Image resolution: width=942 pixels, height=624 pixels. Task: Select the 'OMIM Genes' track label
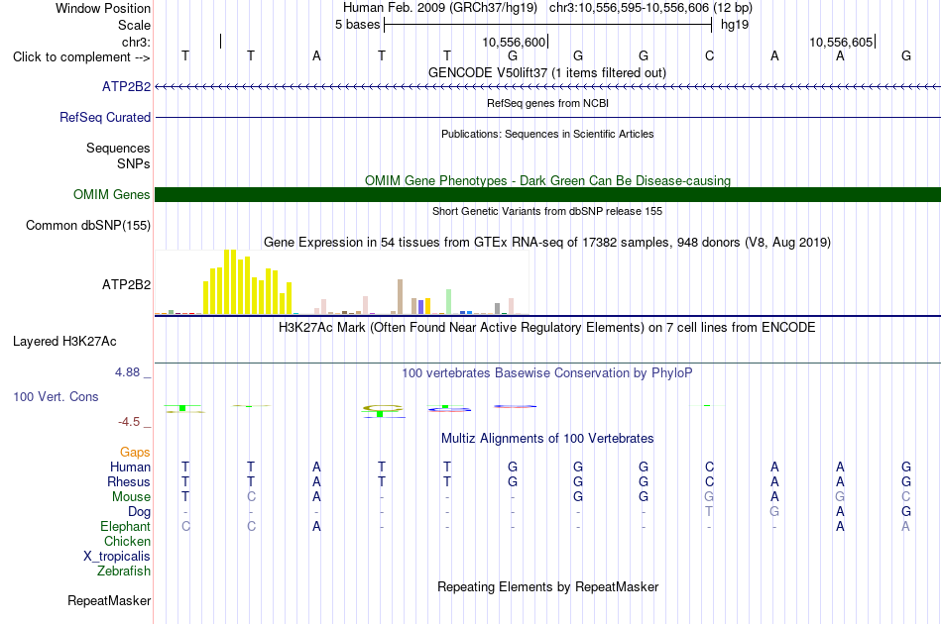click(x=112, y=194)
